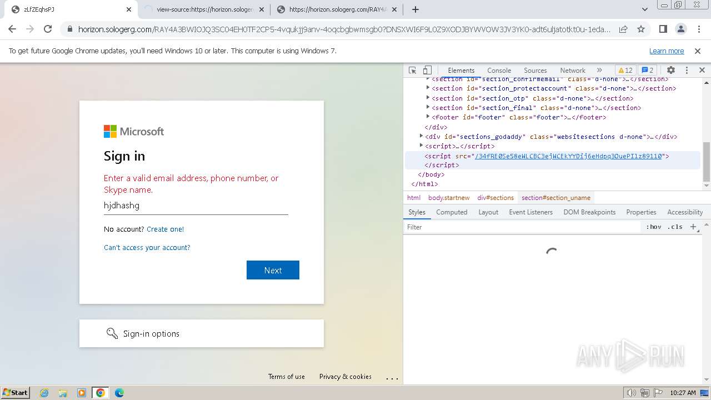Bookmark this page with the star icon
Viewport: 711px width, 400px height.
pos(641,29)
